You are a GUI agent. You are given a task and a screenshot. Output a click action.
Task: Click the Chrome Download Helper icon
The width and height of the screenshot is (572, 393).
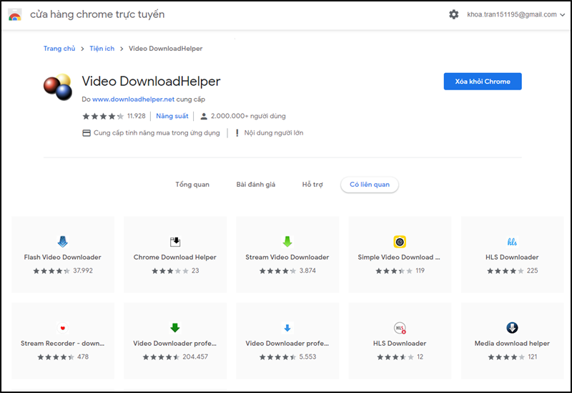[x=175, y=241]
